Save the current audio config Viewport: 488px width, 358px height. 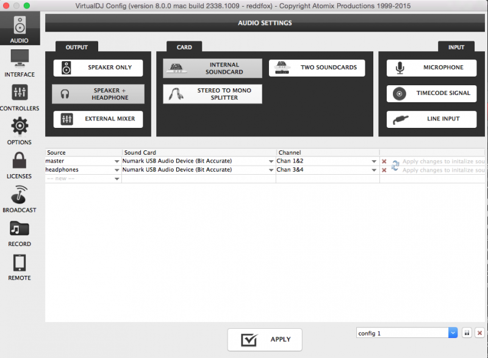coord(467,333)
